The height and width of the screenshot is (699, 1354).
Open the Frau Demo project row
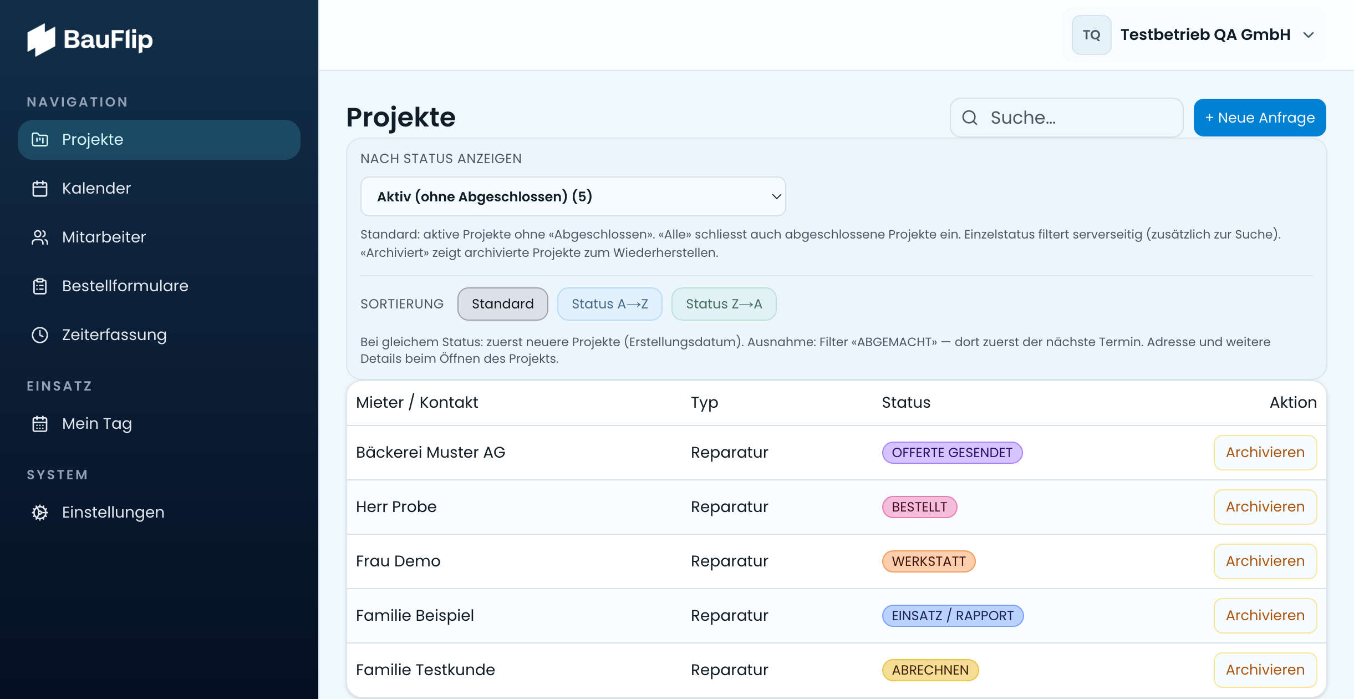836,561
